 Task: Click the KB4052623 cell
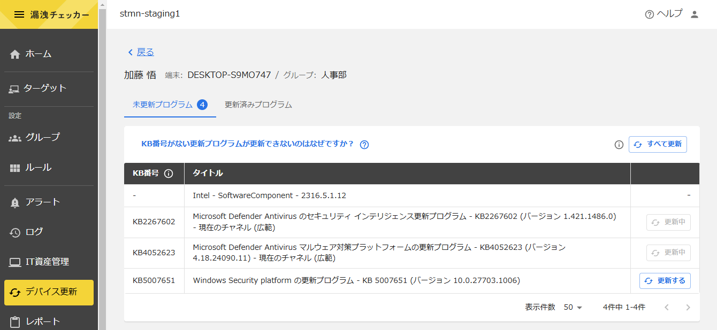coord(154,253)
